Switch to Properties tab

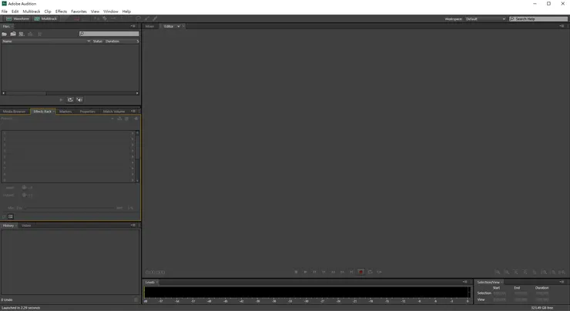(87, 112)
